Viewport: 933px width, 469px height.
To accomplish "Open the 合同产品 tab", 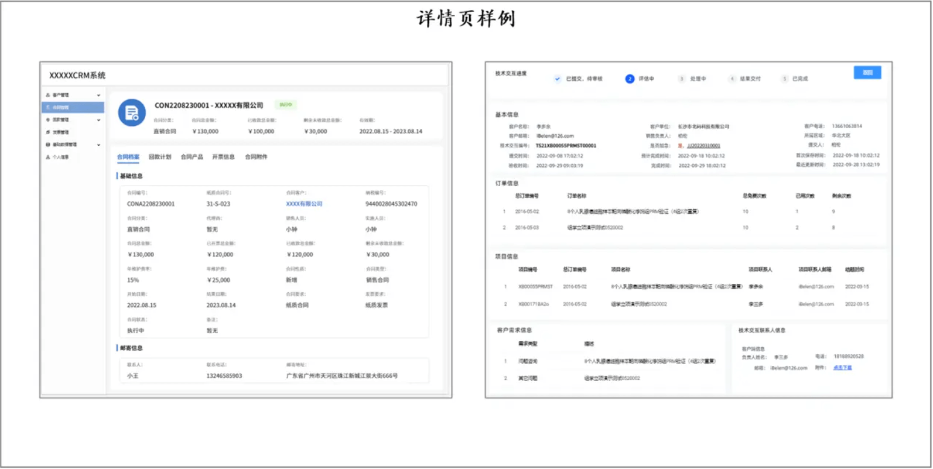I will coord(192,157).
